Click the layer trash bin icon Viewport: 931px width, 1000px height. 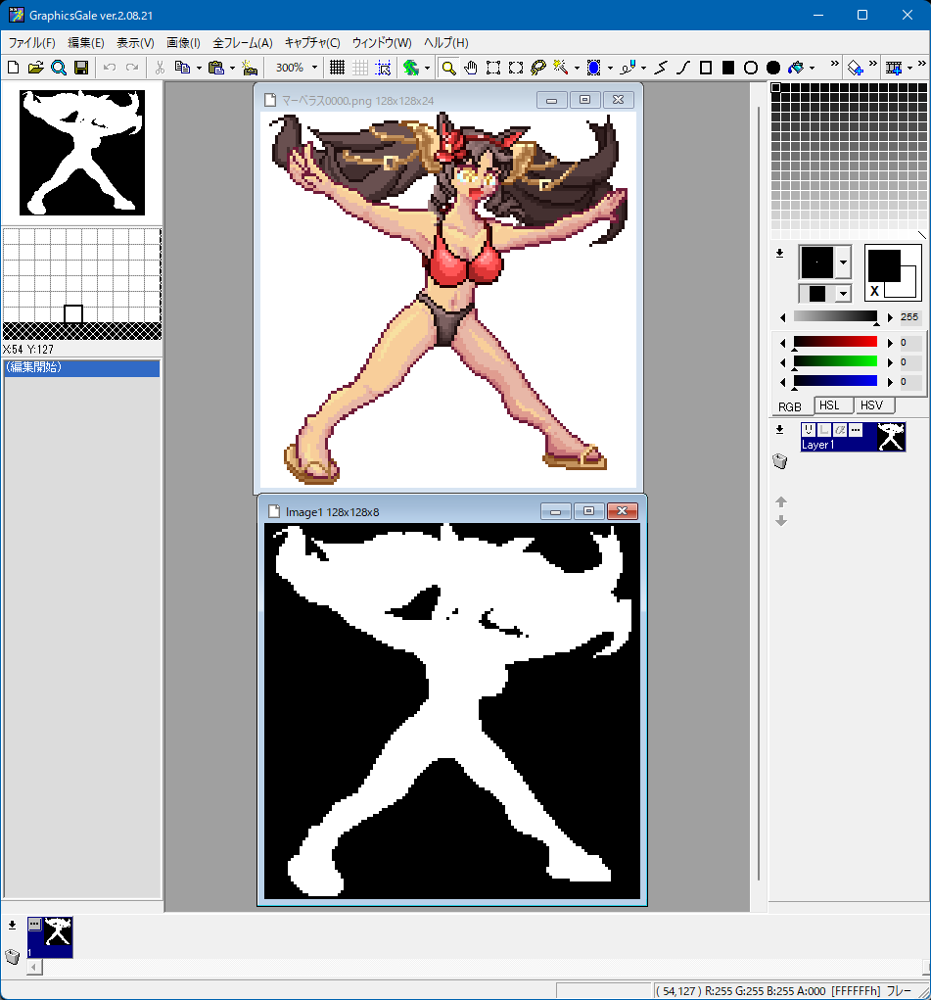(x=780, y=461)
